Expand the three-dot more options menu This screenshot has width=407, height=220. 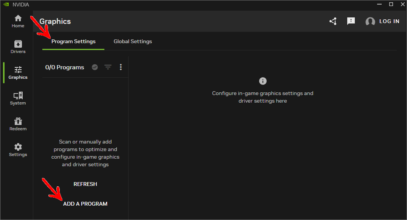(121, 67)
